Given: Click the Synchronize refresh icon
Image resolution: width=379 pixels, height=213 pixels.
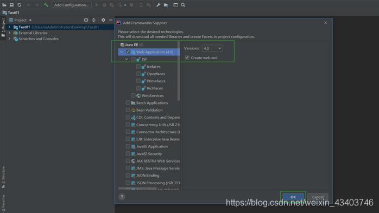Looking at the screenshot, I should (20, 5).
